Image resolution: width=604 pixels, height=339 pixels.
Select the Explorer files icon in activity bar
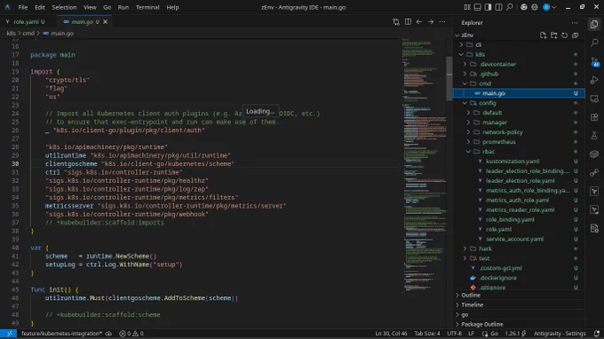[594, 24]
